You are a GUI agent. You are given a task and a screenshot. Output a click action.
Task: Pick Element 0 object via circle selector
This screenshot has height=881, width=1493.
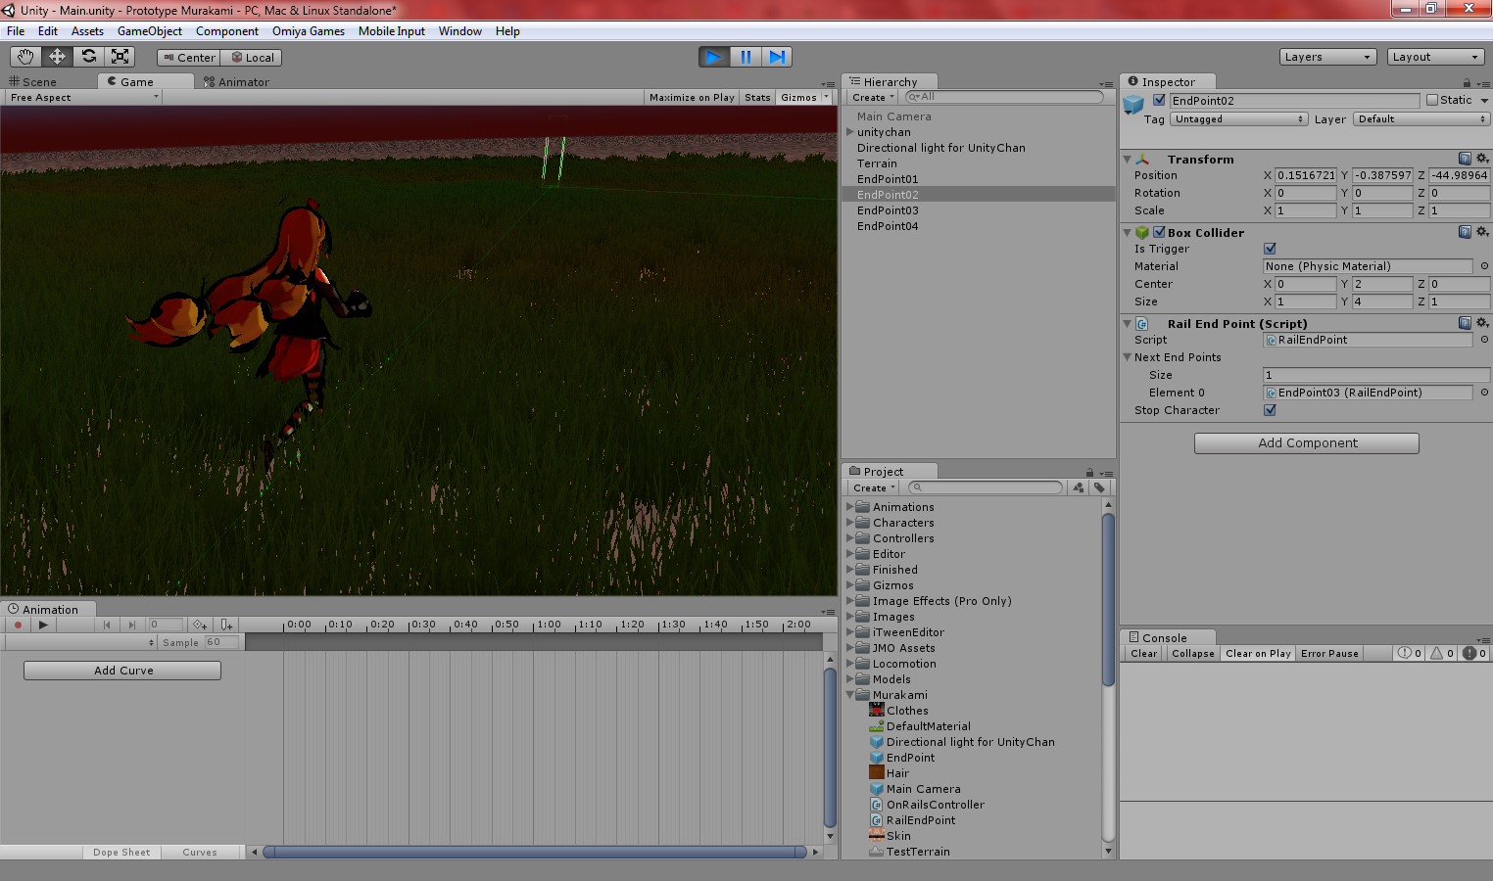pyautogui.click(x=1484, y=393)
